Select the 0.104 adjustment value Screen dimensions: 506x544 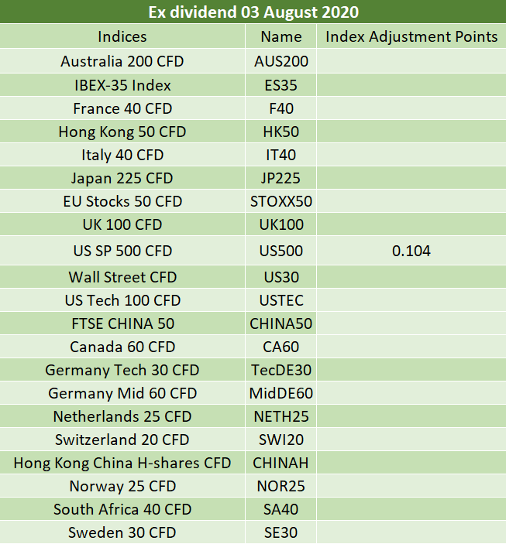(411, 251)
